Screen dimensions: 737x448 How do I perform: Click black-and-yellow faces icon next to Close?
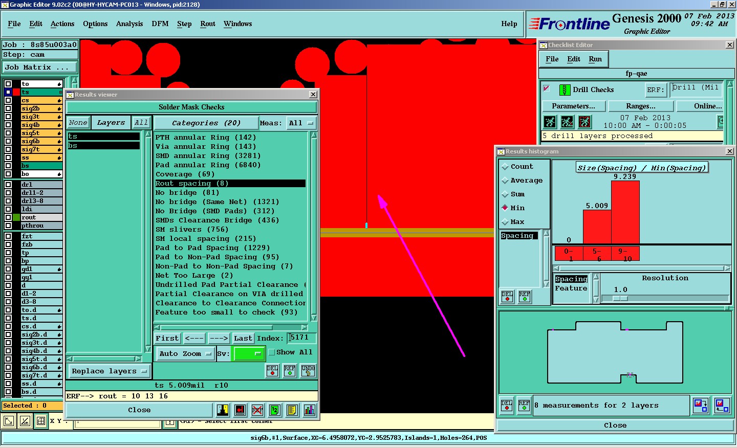[223, 410]
